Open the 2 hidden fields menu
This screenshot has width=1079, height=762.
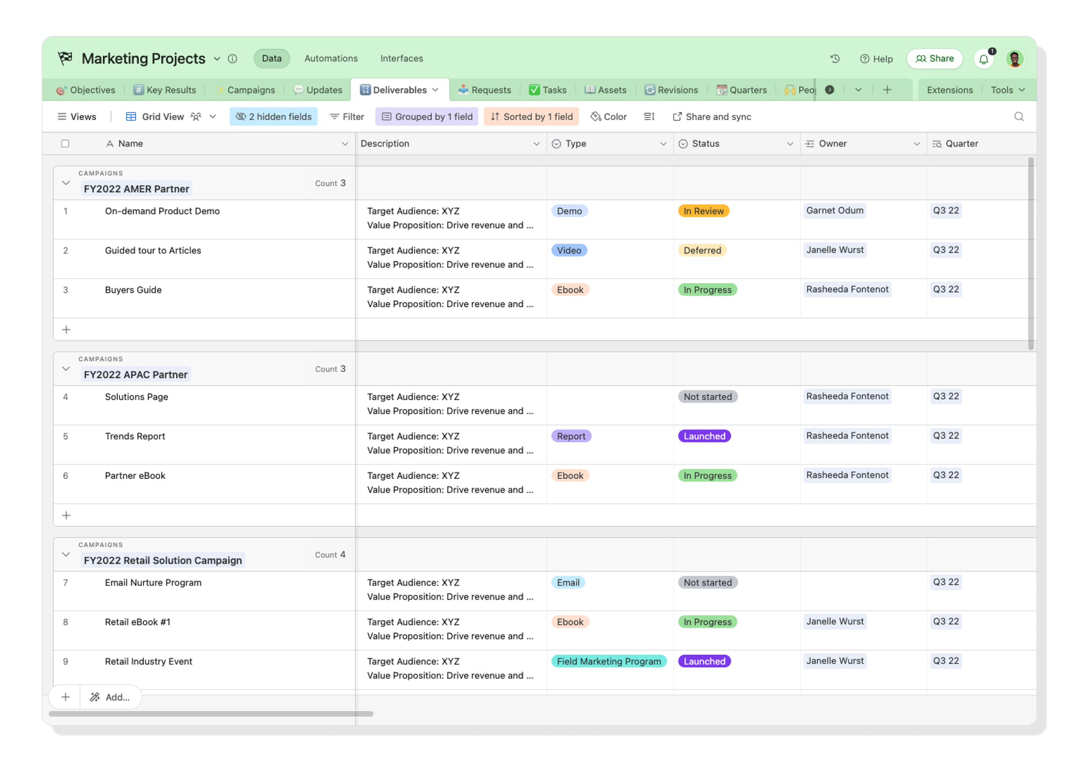coord(274,117)
